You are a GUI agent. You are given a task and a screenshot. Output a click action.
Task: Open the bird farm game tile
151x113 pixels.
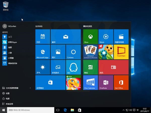tap(106, 52)
